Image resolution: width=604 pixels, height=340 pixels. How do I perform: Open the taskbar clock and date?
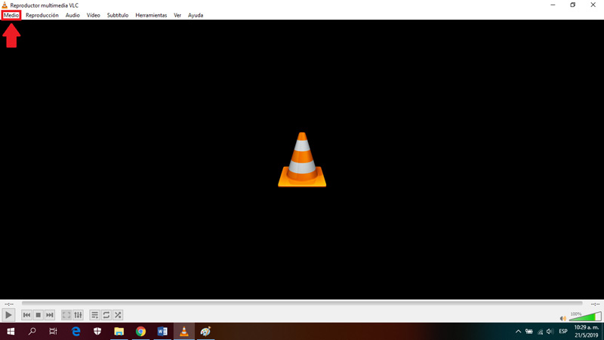(587, 332)
